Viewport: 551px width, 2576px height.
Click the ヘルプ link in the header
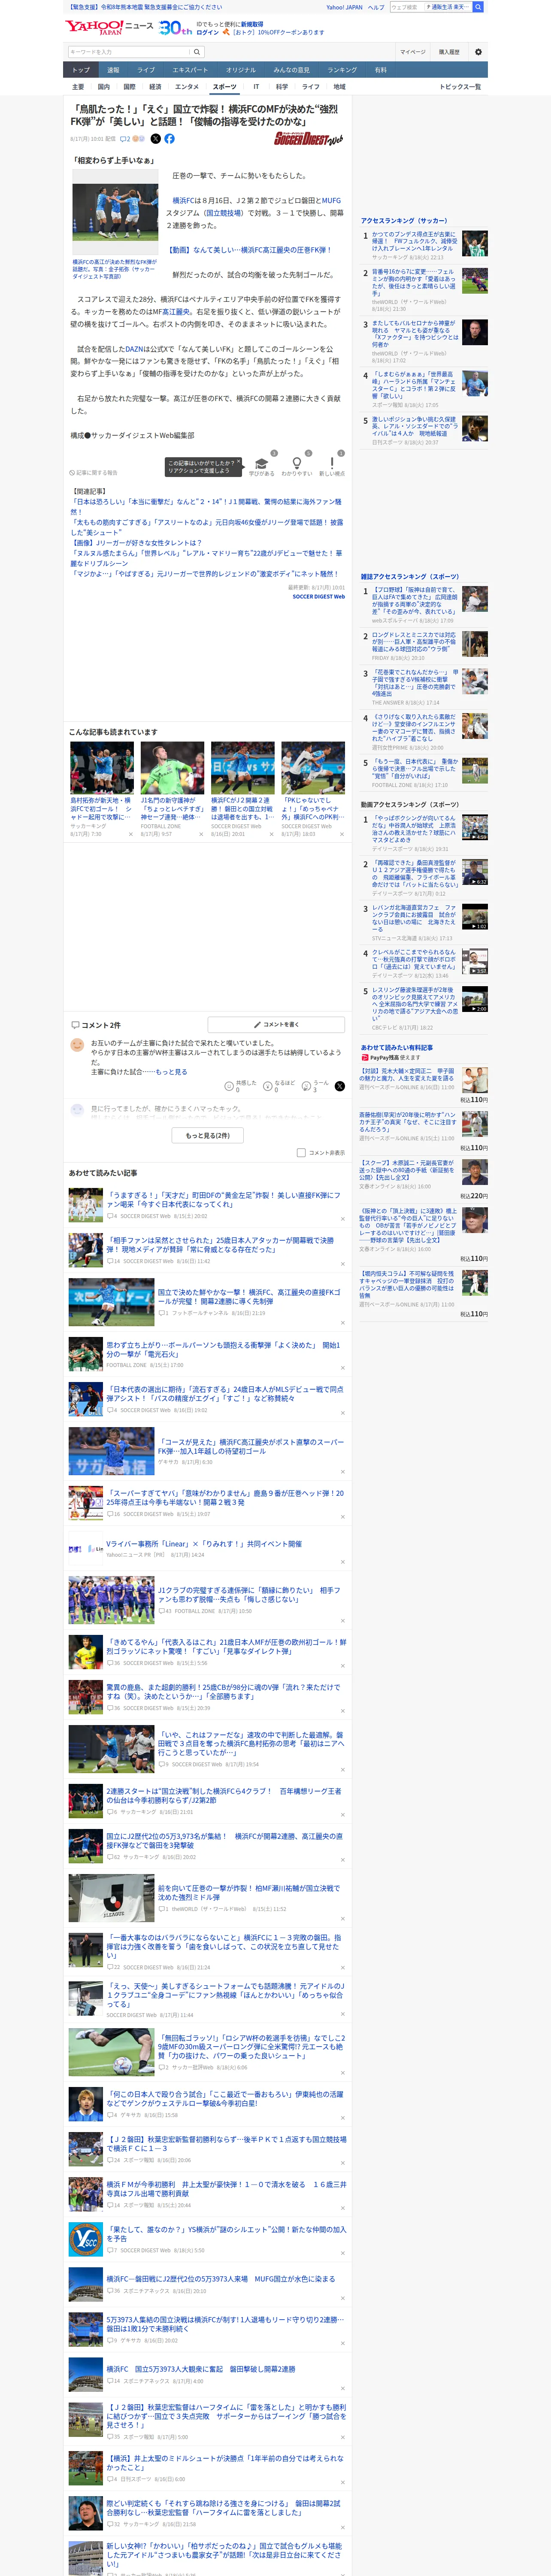(376, 7)
